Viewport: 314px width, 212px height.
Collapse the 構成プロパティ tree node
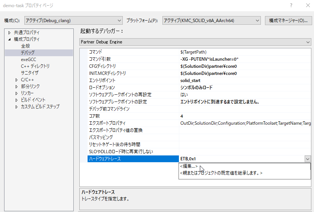[x=10, y=39]
